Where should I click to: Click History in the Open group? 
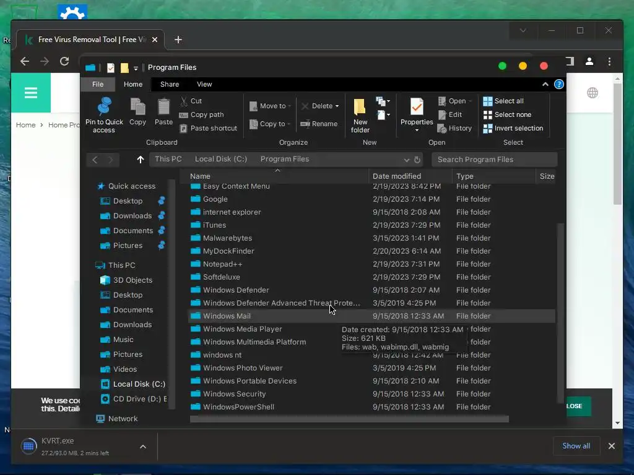(455, 128)
